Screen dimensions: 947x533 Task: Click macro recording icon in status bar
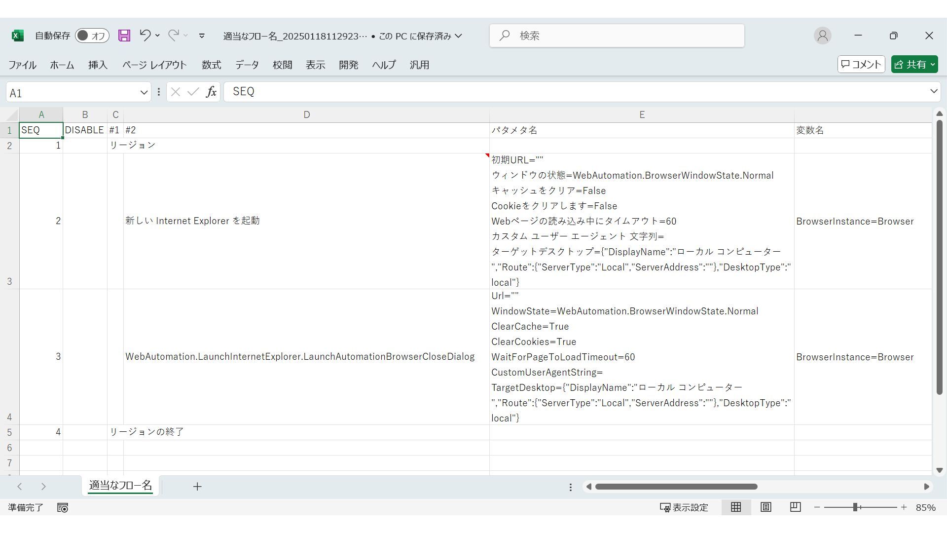(x=63, y=508)
